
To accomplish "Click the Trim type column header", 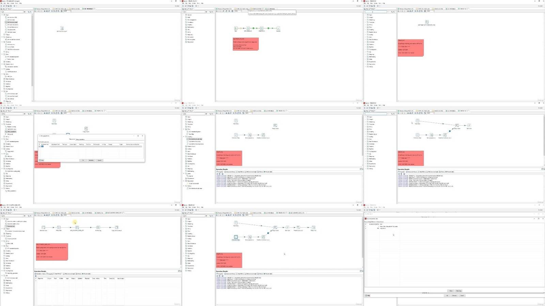I will 65,144.
